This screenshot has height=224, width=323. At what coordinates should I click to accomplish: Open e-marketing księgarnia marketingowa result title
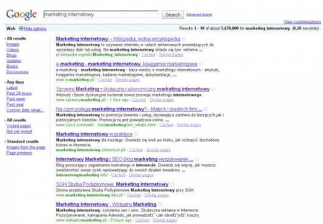coord(127,64)
